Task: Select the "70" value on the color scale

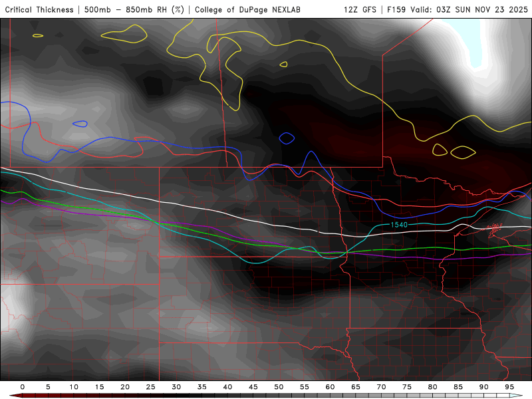Action: click(381, 387)
